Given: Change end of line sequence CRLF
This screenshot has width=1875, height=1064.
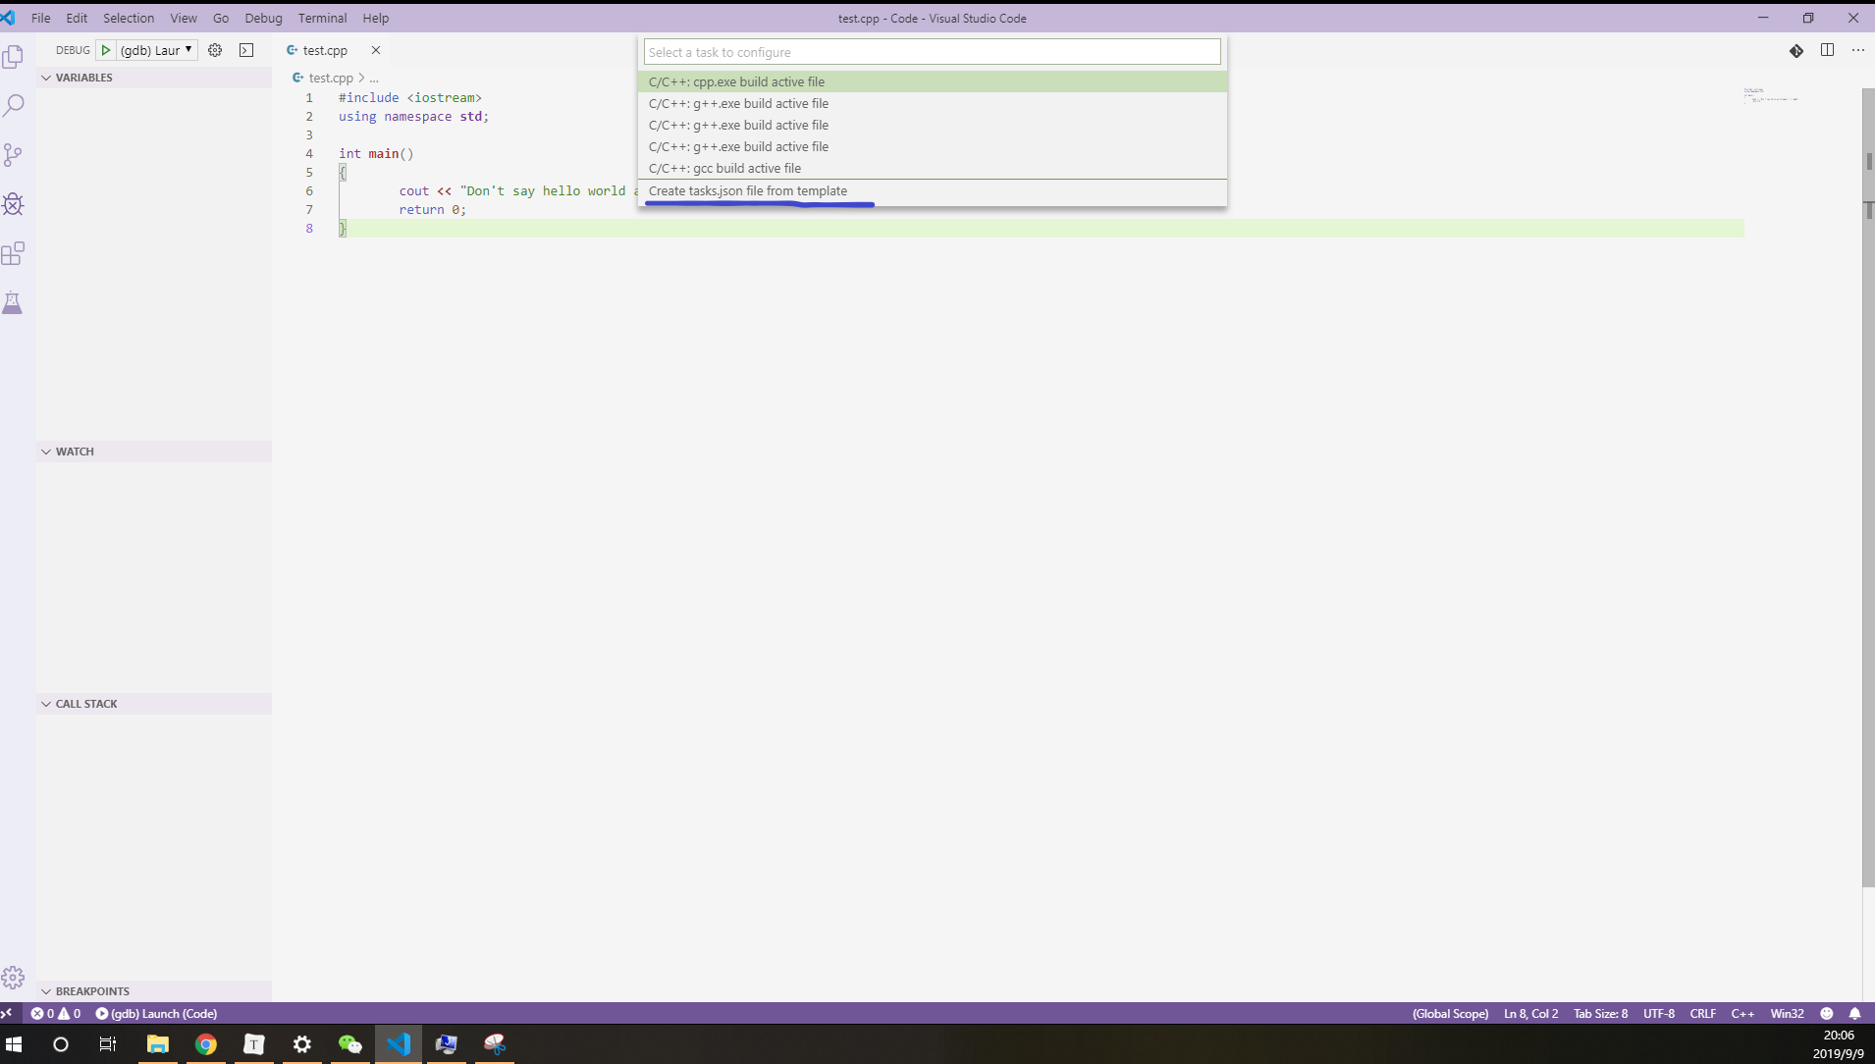Looking at the screenshot, I should point(1703,1013).
